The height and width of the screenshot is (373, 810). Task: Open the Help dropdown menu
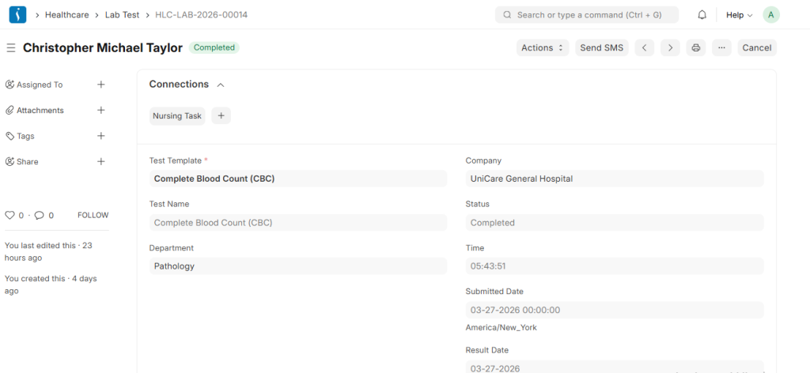tap(739, 15)
